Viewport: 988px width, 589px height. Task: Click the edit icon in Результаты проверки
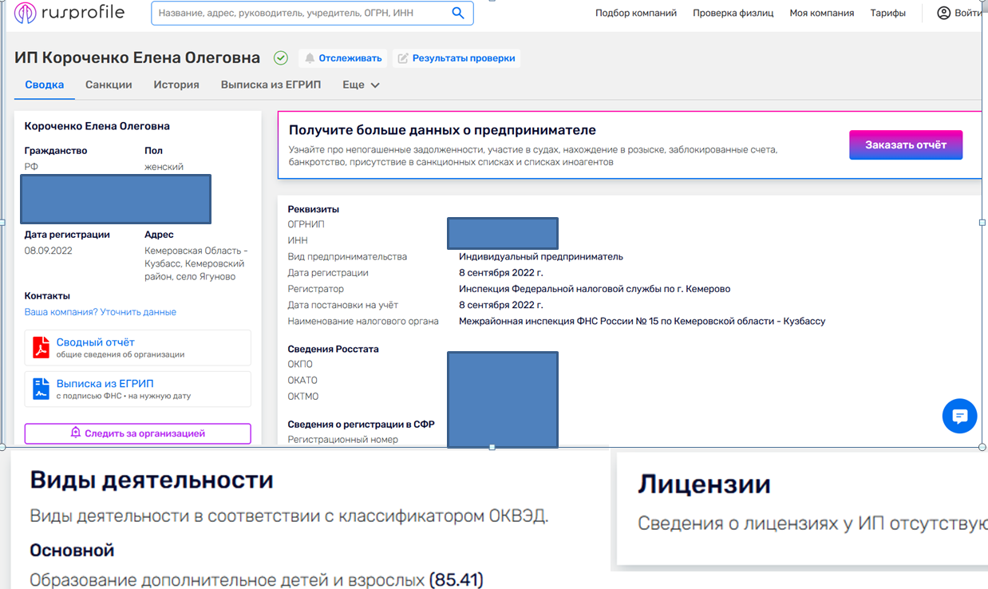pos(403,58)
